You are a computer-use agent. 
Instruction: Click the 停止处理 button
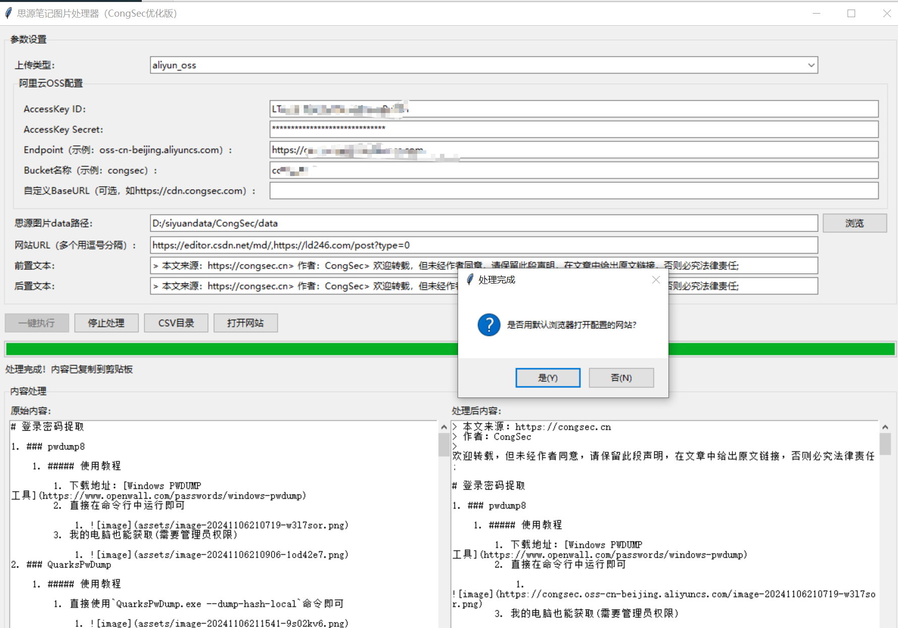(106, 323)
